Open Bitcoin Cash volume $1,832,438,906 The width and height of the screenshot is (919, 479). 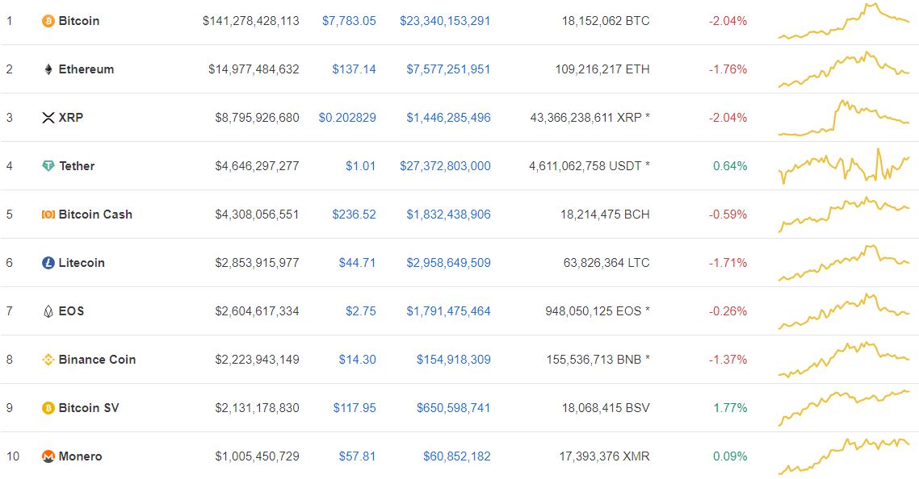click(x=448, y=215)
